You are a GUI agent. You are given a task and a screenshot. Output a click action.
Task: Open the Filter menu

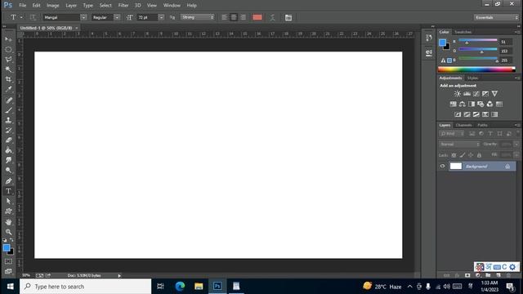click(x=123, y=6)
